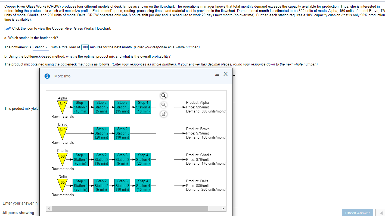The image size is (385, 216).
Task: Click the 'Price: $70/unit' text
Action: click(x=197, y=159)
